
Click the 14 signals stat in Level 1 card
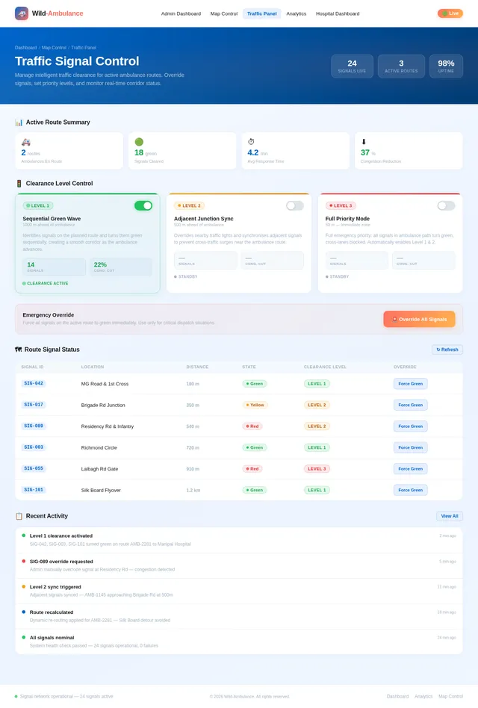(55, 267)
